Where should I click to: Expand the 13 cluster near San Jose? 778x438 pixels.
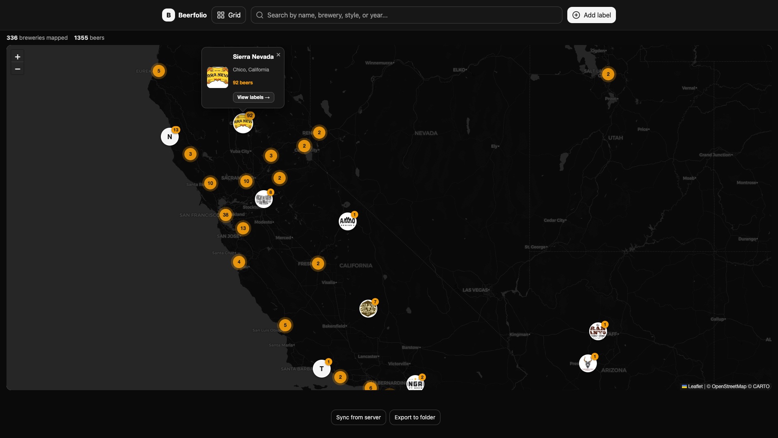pyautogui.click(x=243, y=228)
